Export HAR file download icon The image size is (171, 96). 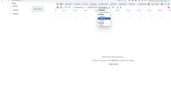[121, 7]
